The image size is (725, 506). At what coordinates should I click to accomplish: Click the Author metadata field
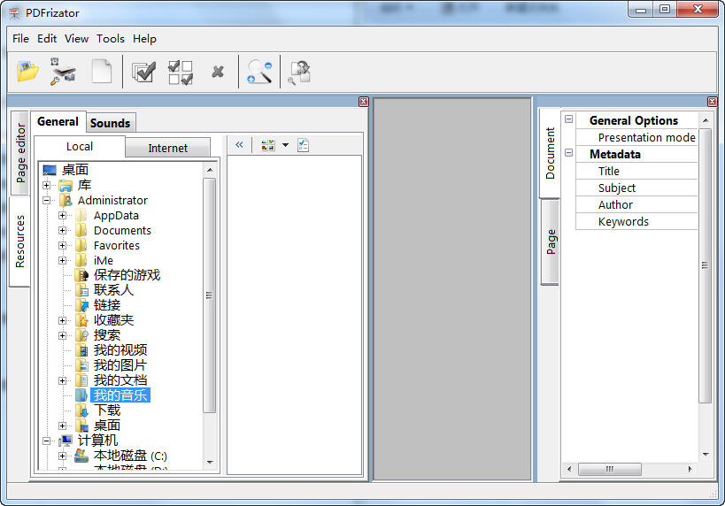click(636, 204)
